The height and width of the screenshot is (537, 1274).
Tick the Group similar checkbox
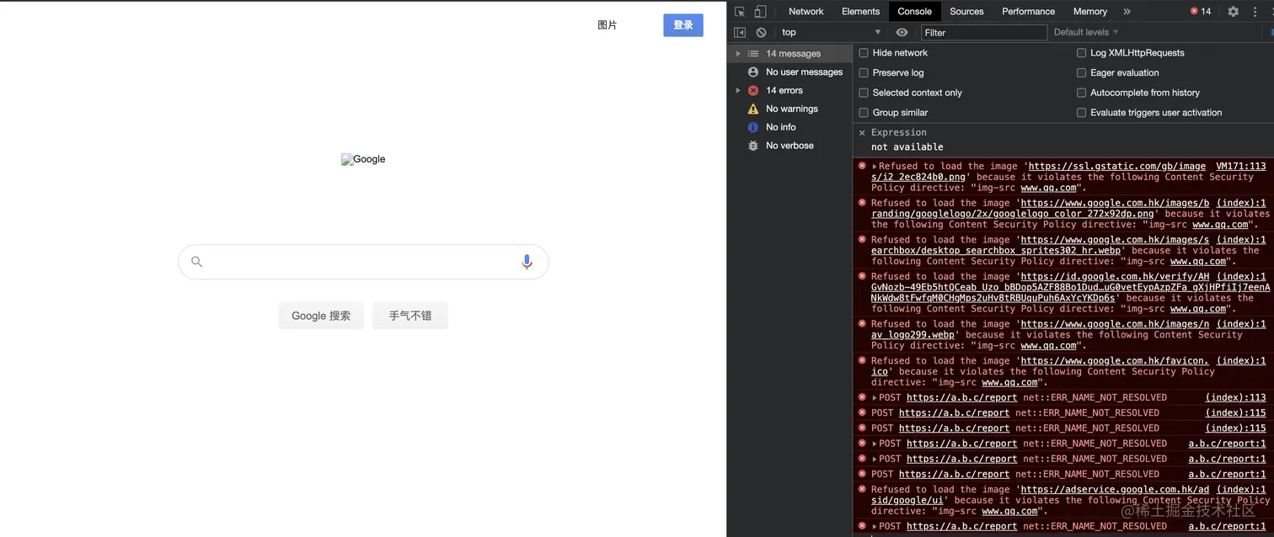coord(864,112)
